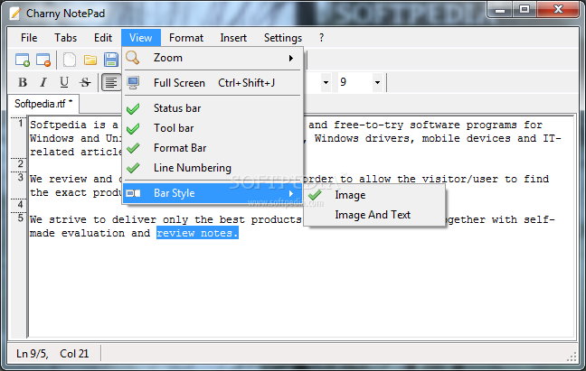
Task: Save the document with the floppy disk icon
Action: point(111,60)
